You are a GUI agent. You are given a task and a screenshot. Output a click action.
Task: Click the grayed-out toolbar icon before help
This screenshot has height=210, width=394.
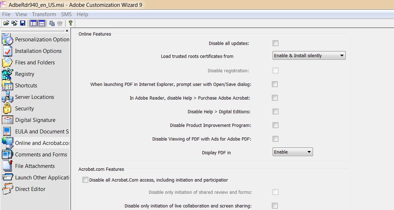point(60,23)
